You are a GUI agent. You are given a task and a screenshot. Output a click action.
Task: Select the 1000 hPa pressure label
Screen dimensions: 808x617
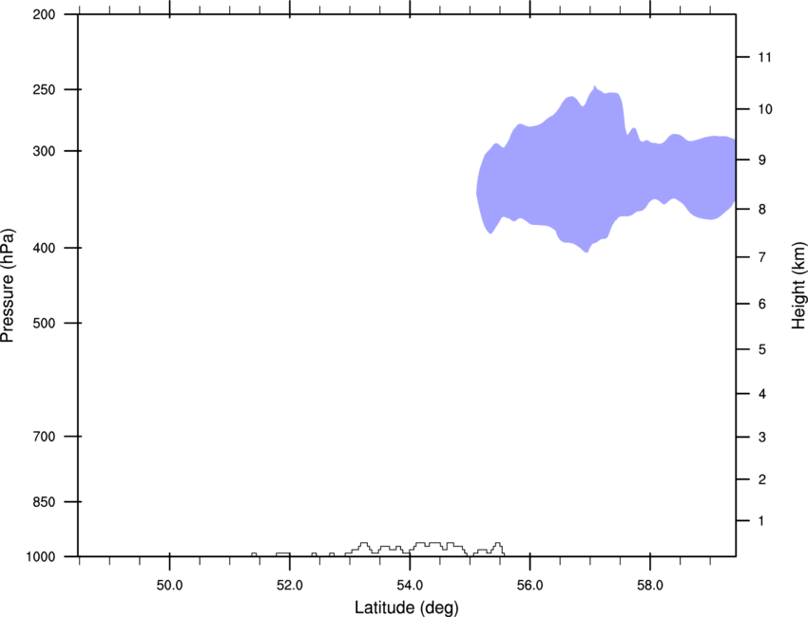click(x=40, y=557)
